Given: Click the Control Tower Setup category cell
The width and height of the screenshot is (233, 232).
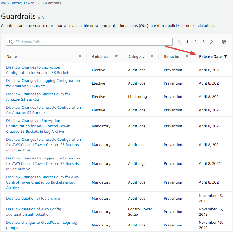Looking at the screenshot, I should coord(140,212).
